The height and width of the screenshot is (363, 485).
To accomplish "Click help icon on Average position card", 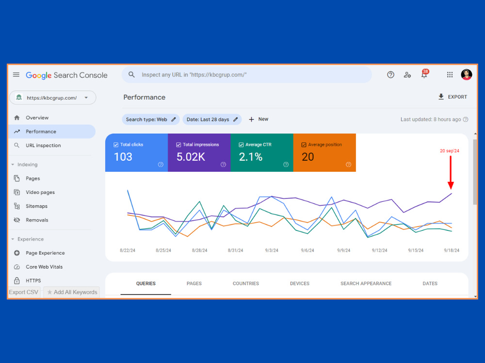I will pyautogui.click(x=349, y=165).
